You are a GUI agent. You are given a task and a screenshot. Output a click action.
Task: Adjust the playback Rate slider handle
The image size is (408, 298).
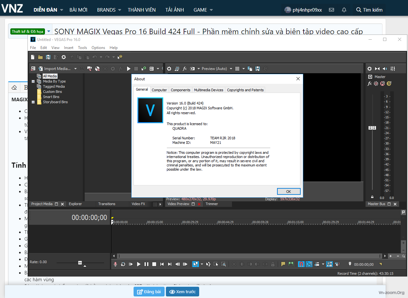point(80,263)
